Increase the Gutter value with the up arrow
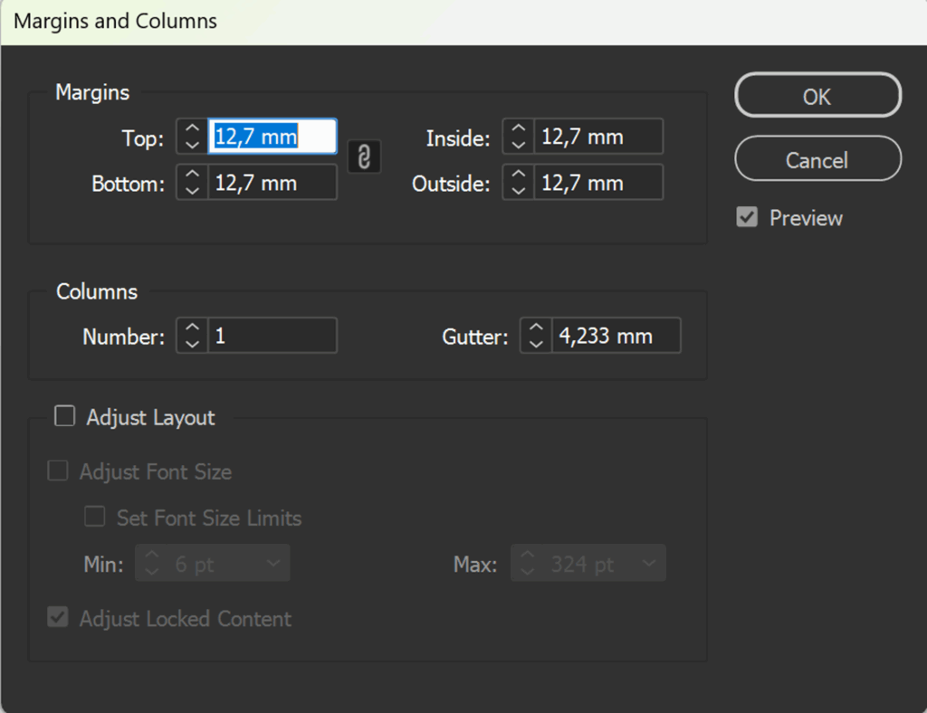The image size is (927, 713). [535, 329]
